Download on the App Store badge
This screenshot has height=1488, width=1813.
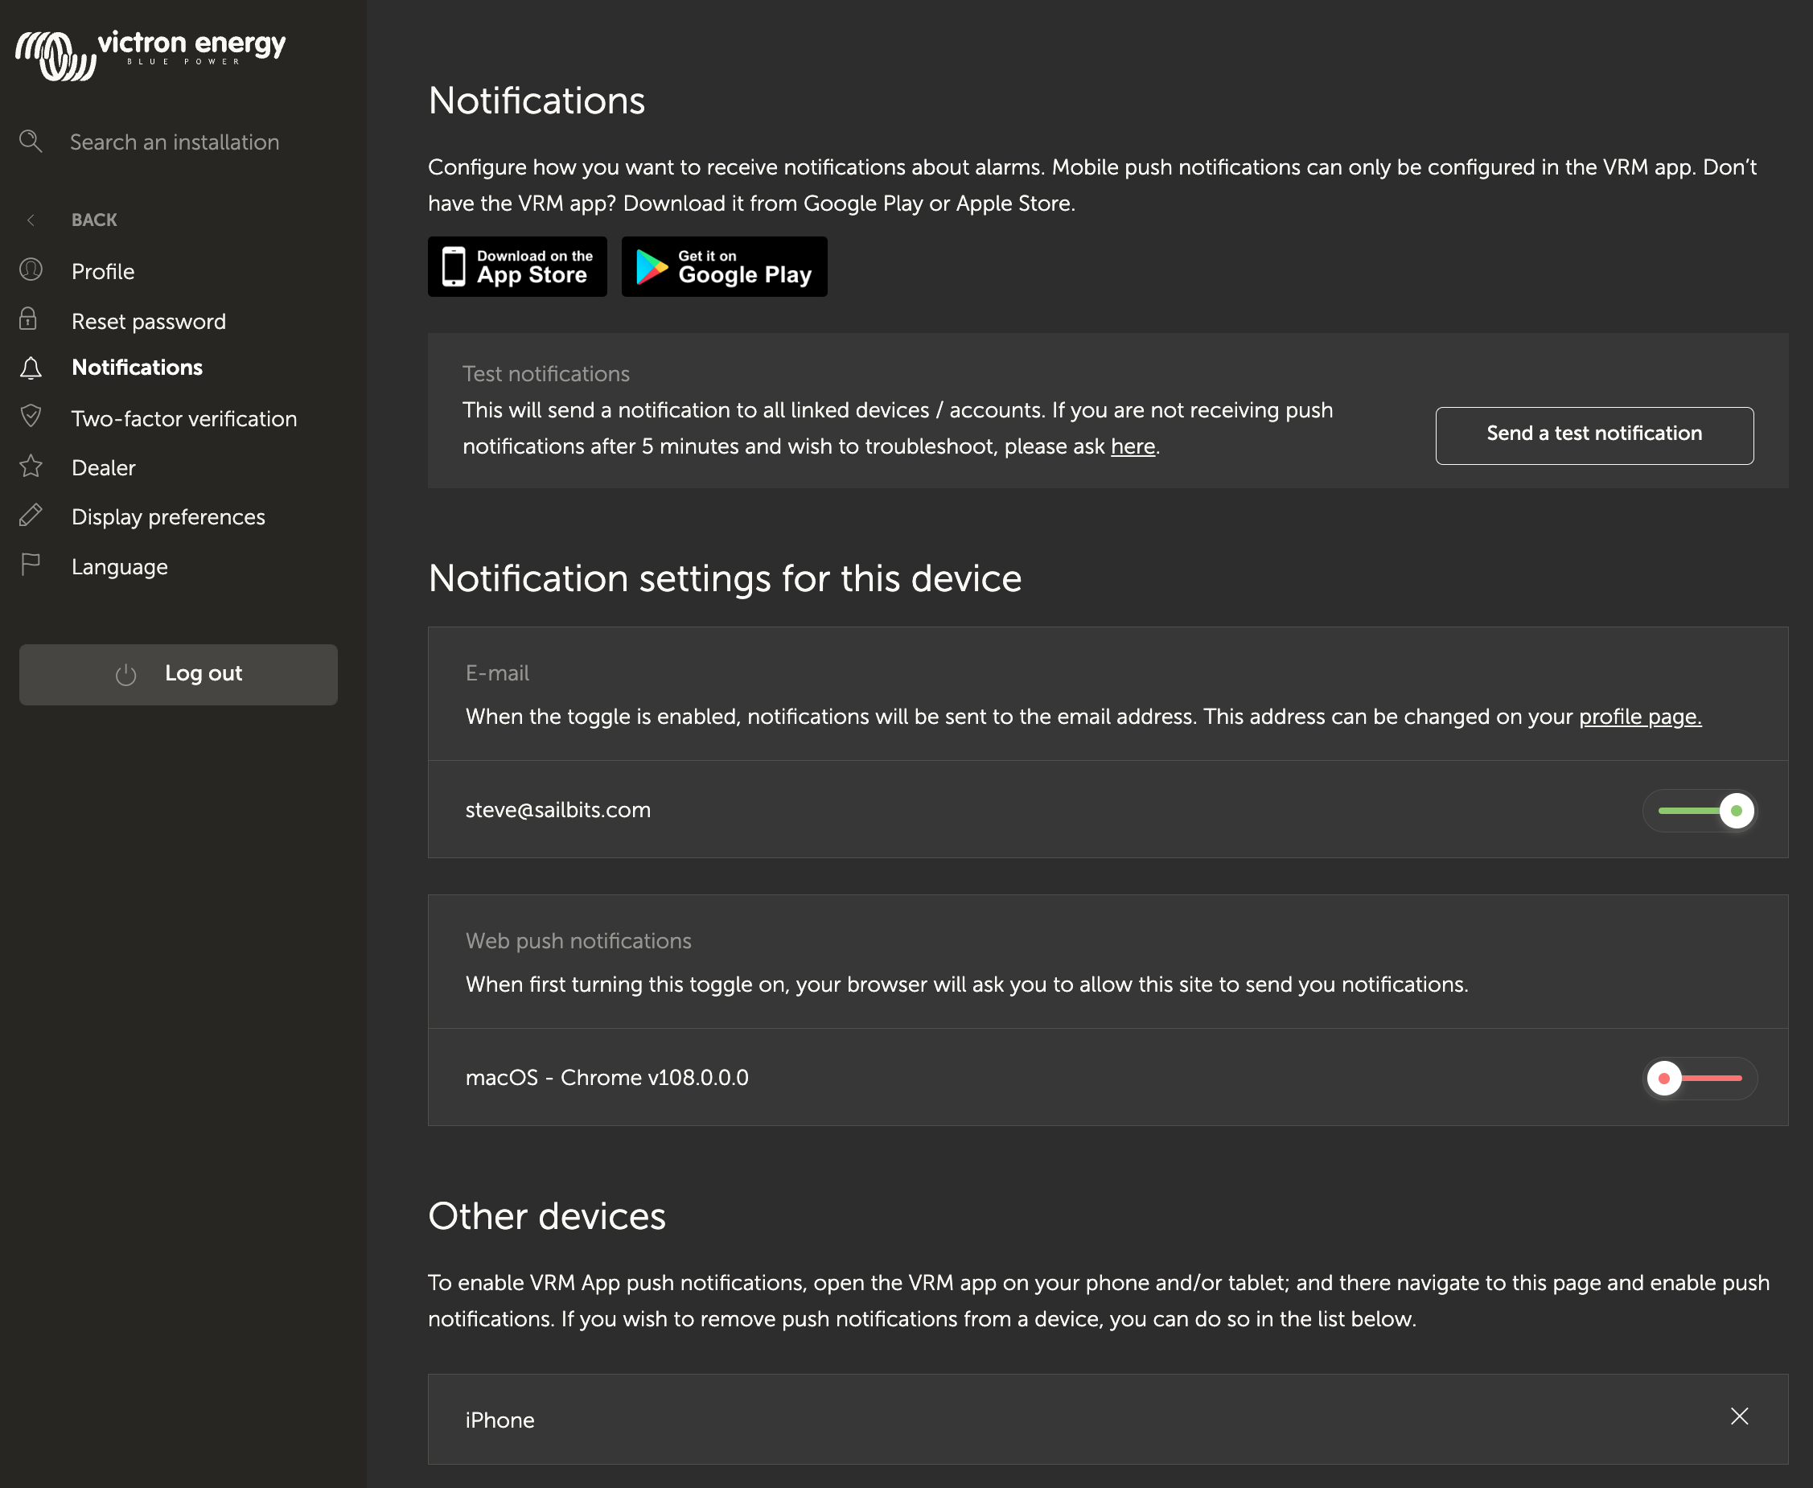tap(518, 266)
